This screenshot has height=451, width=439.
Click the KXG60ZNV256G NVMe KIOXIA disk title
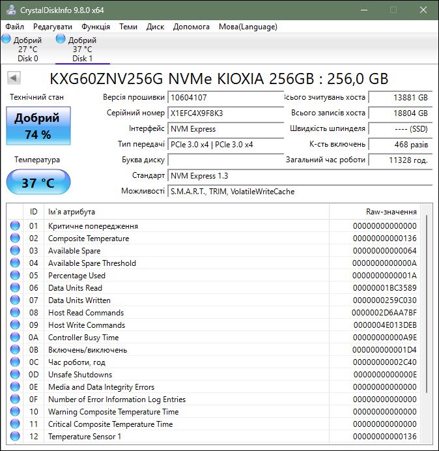pos(219,78)
